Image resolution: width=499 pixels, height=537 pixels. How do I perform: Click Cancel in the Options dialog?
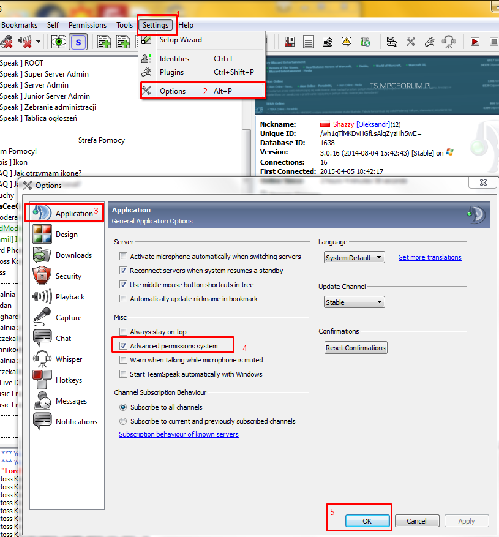point(417,521)
